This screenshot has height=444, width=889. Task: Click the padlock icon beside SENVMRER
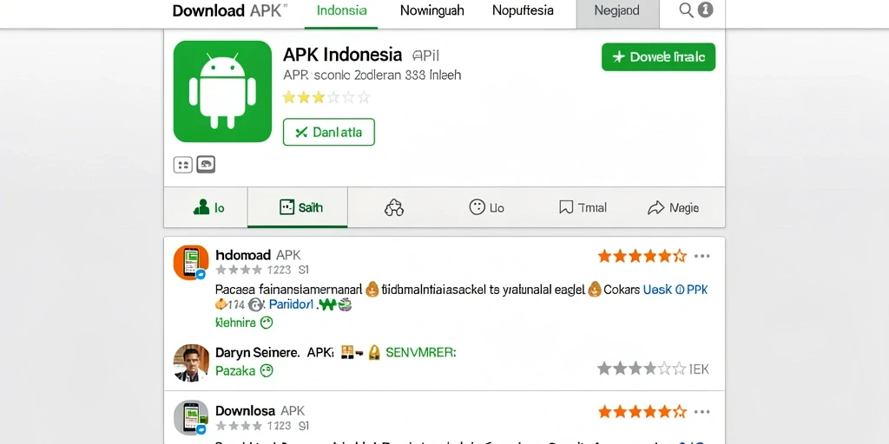pyautogui.click(x=373, y=353)
